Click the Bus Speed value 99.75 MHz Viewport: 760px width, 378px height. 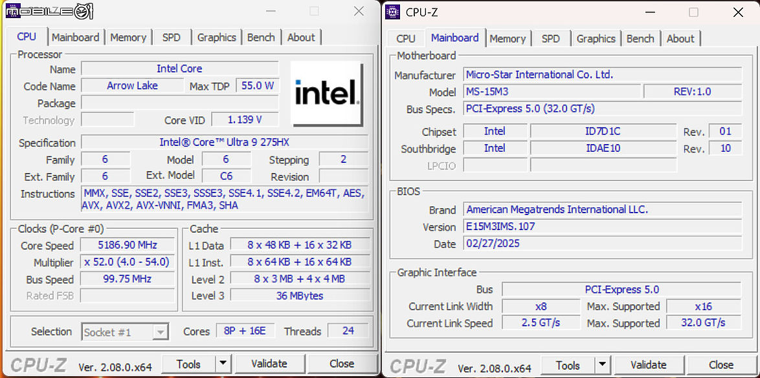click(x=127, y=278)
